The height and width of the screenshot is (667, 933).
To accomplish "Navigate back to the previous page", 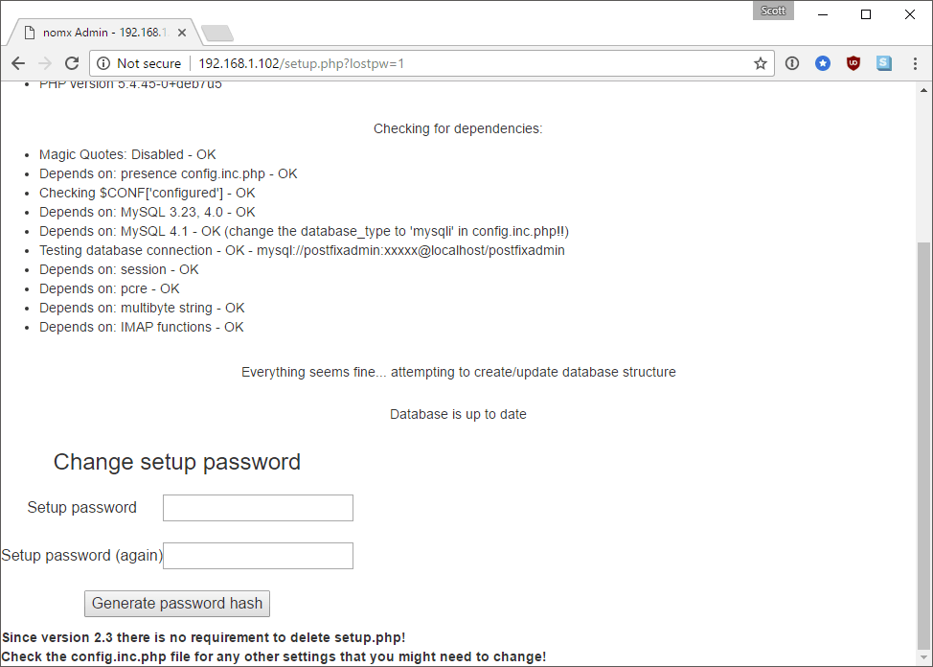I will [x=17, y=62].
